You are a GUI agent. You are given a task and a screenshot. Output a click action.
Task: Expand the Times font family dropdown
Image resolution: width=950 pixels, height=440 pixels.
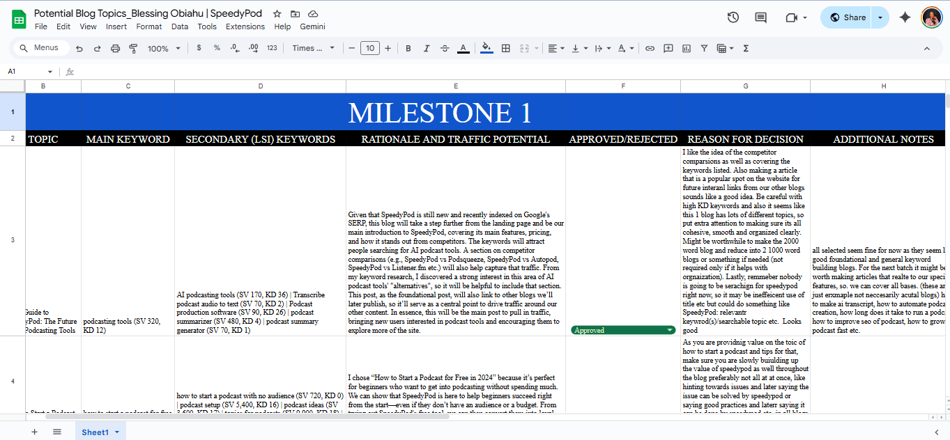(x=313, y=48)
